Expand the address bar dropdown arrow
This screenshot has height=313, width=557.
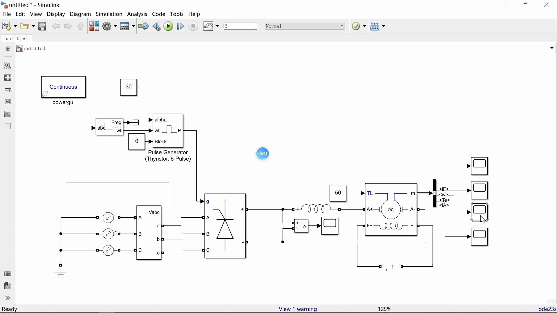[552, 48]
